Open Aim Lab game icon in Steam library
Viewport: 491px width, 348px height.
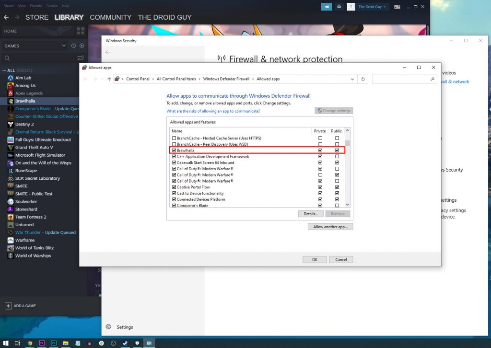[11, 78]
